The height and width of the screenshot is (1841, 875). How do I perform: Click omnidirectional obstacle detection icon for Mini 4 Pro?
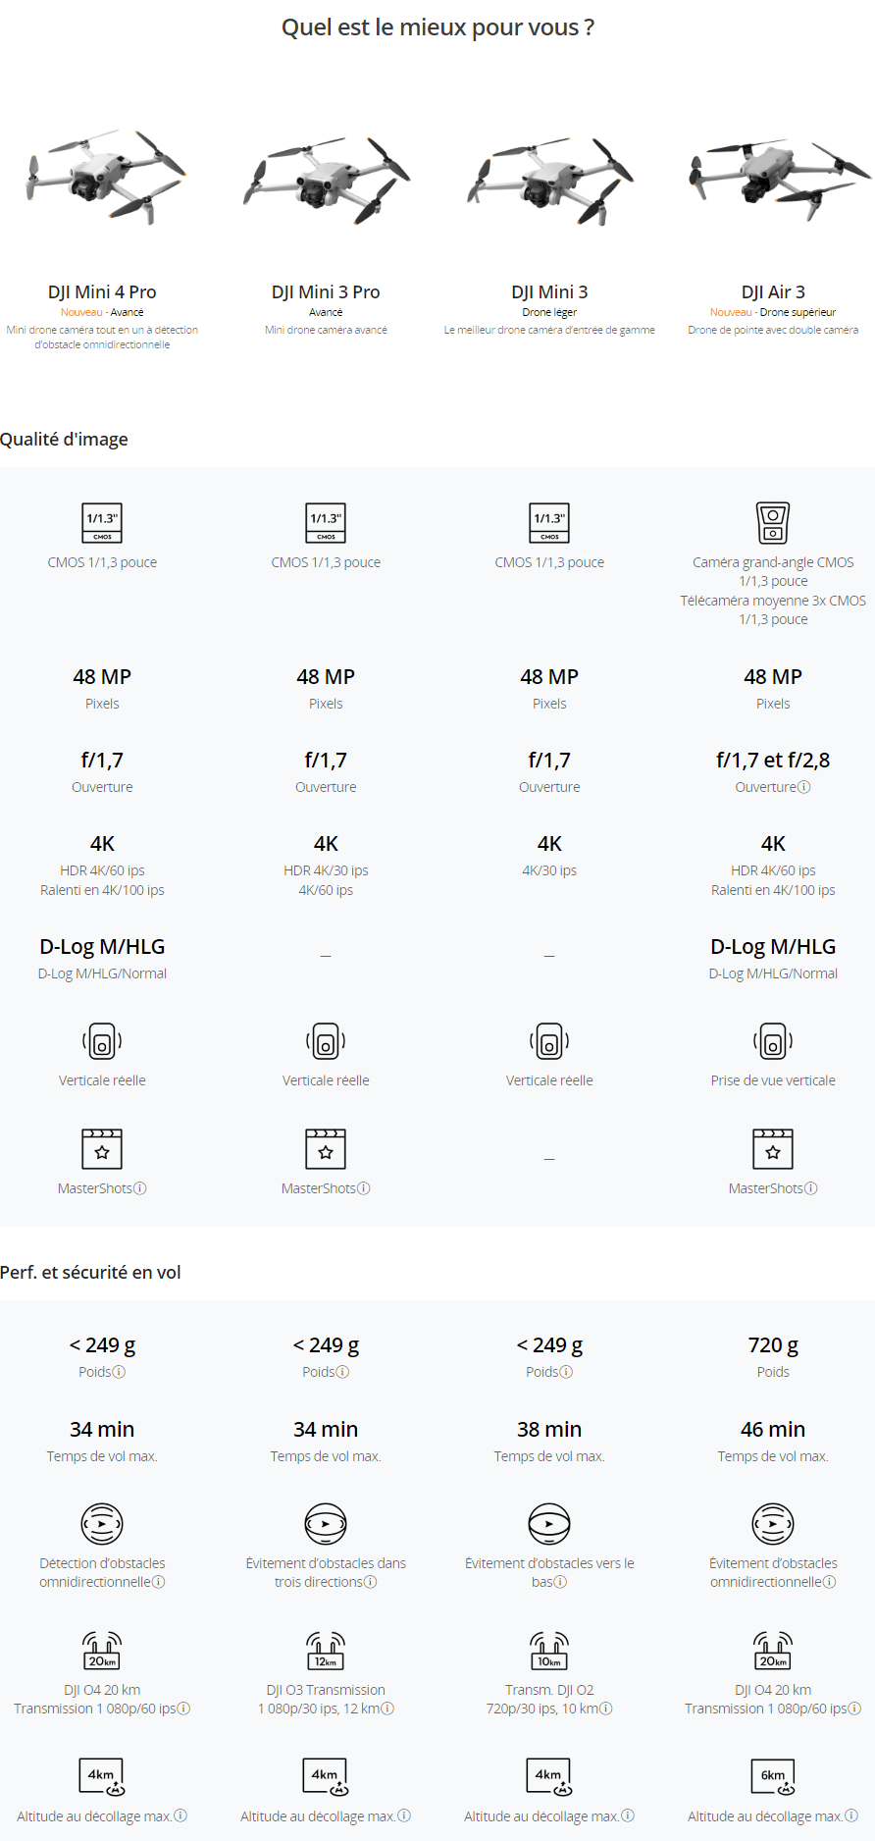(102, 1524)
